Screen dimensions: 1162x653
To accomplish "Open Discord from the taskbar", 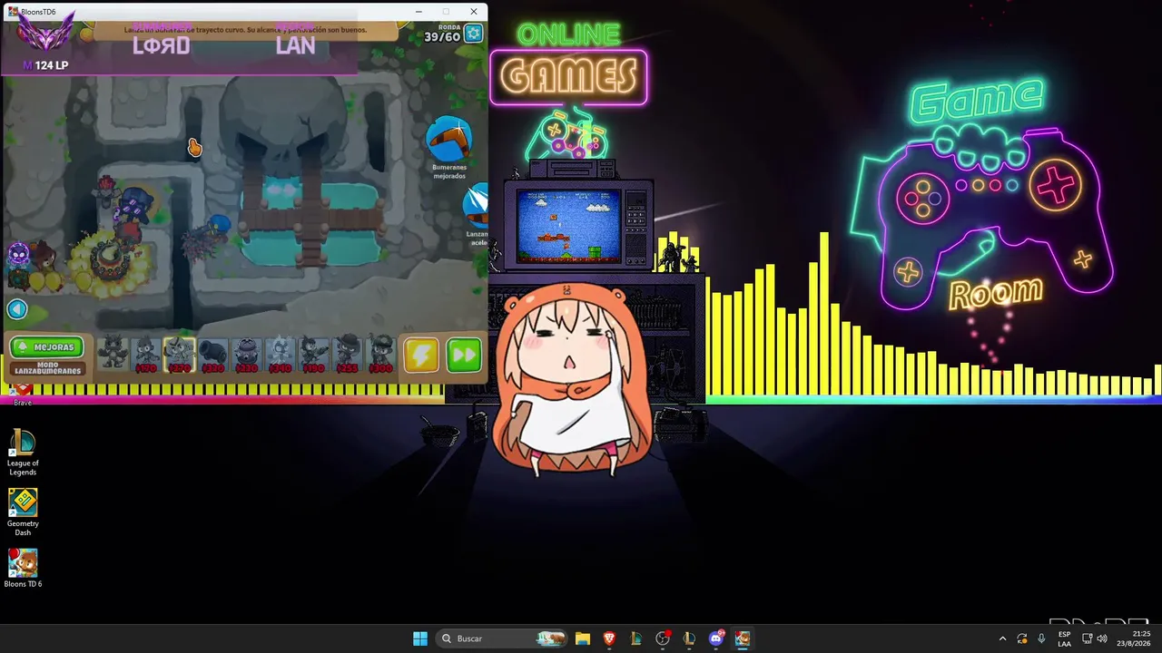I will point(716,638).
